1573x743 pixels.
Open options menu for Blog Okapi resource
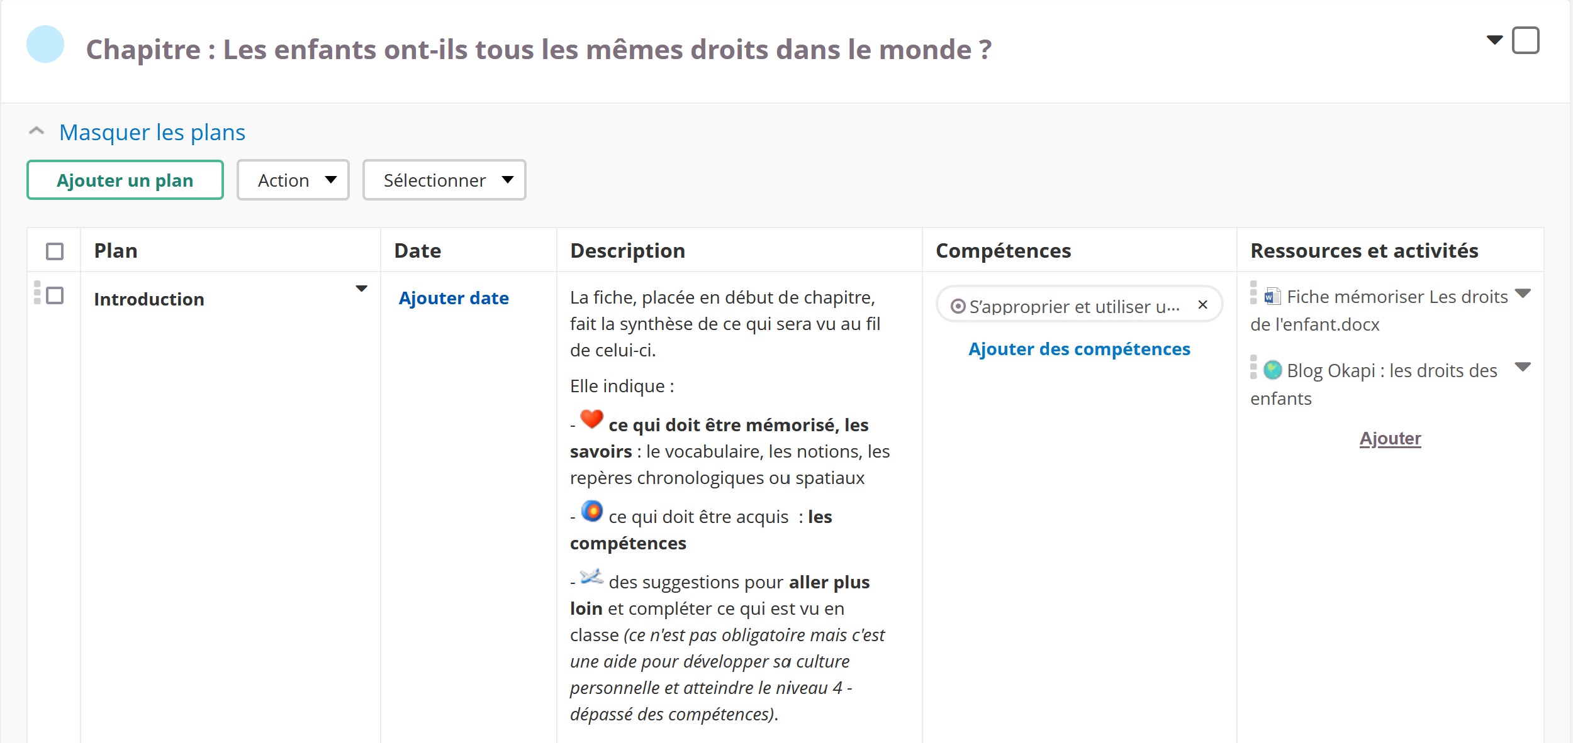[1523, 367]
